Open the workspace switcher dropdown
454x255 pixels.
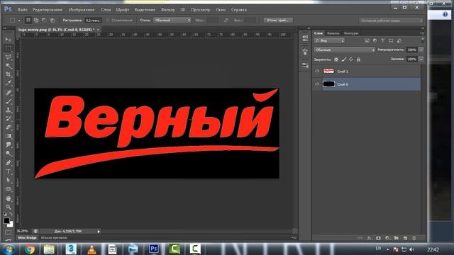[391, 21]
